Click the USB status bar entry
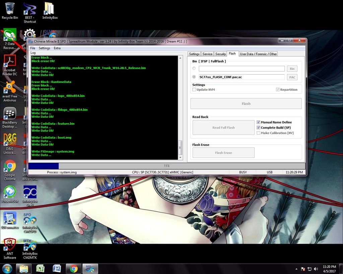 (x=270, y=172)
